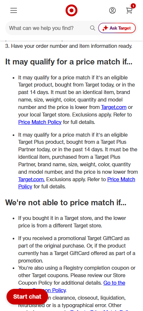Start a chat with support

click(x=27, y=296)
